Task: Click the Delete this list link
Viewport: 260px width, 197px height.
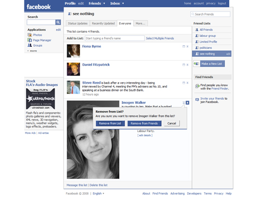Action: (98, 185)
